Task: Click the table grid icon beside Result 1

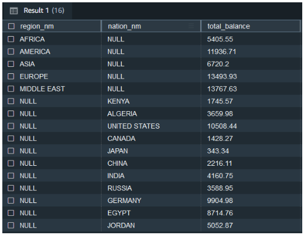Action: click(x=13, y=10)
